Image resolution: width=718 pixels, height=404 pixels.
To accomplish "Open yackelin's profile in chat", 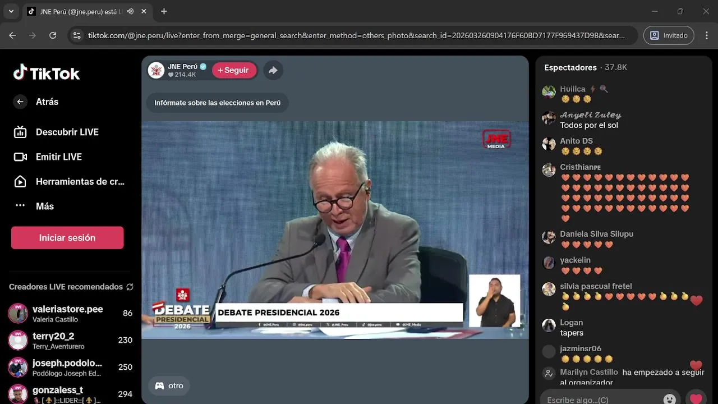I will (575, 260).
